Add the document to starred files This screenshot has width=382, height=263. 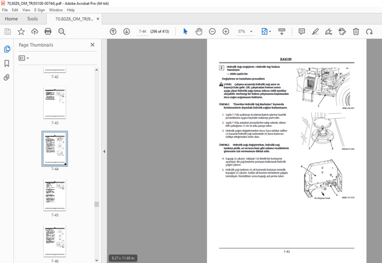click(21, 31)
